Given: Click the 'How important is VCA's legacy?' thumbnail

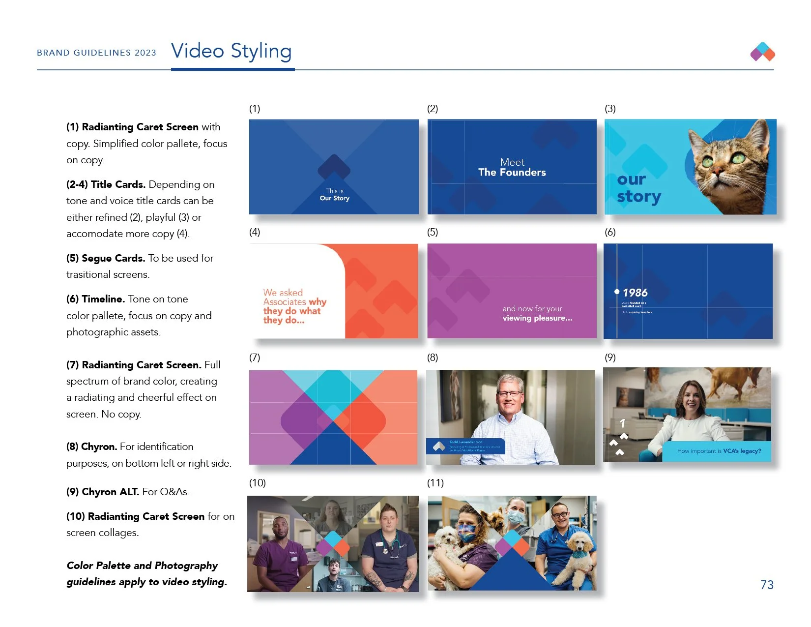Looking at the screenshot, I should point(687,415).
